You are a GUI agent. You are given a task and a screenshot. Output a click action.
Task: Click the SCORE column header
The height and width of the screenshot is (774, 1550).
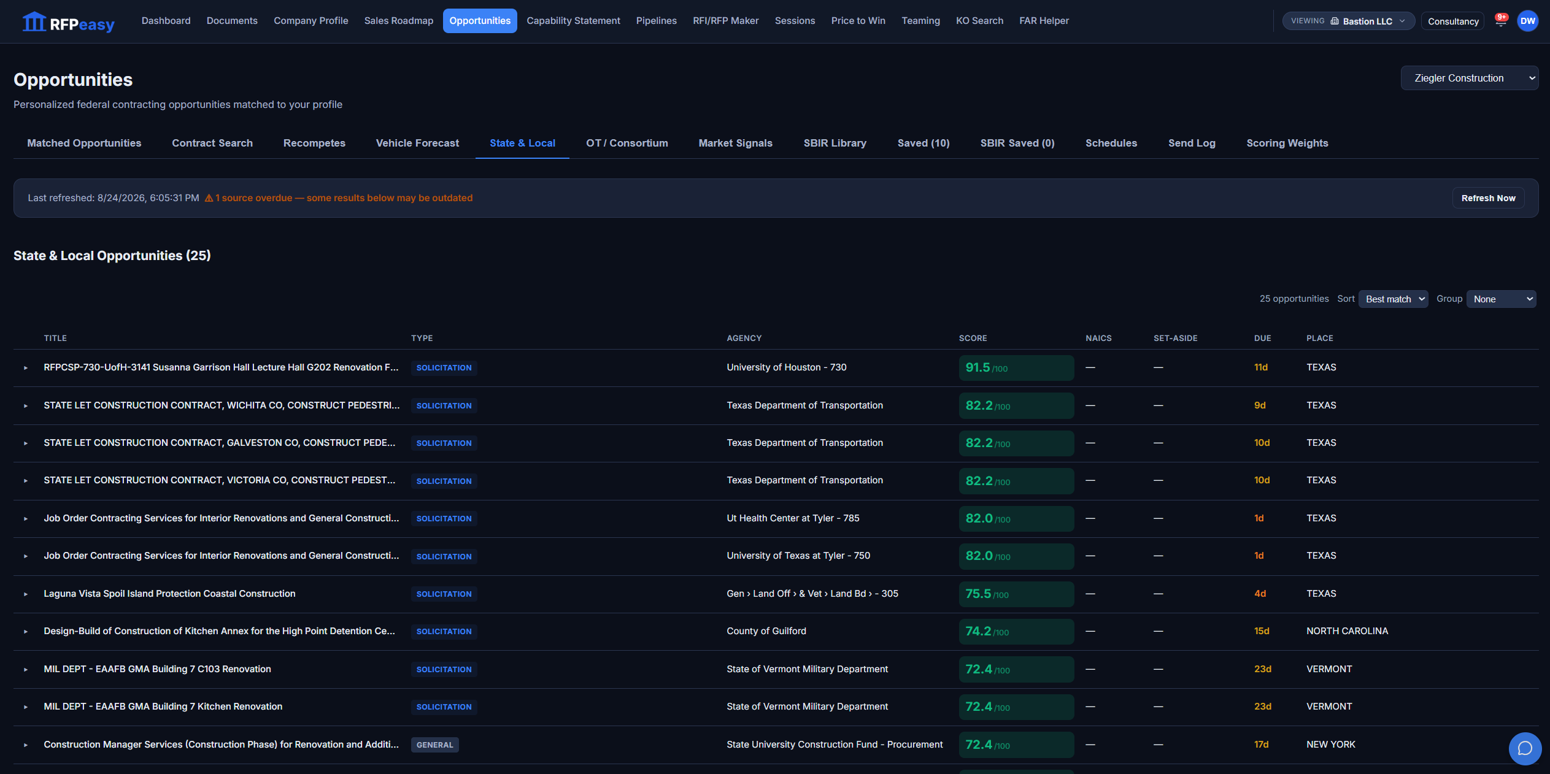click(x=973, y=339)
